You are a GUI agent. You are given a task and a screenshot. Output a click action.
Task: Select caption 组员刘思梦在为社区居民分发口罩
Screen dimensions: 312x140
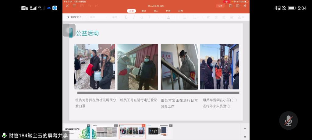coord(95,103)
